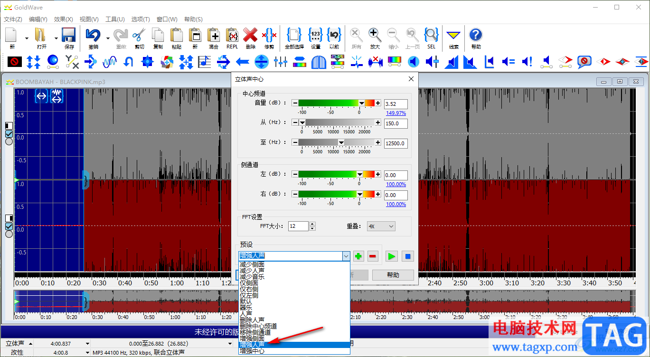The height and width of the screenshot is (357, 650).
Task: Open the dropdown arrow beside Undo icon
Action: 108,38
